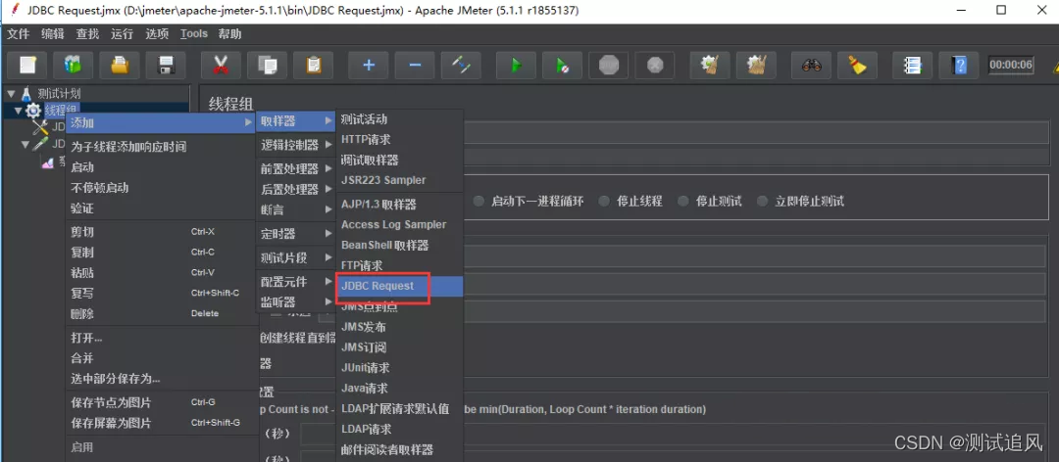Click the minus Collapse all toolbar icon
This screenshot has height=462, width=1059.
click(x=415, y=65)
